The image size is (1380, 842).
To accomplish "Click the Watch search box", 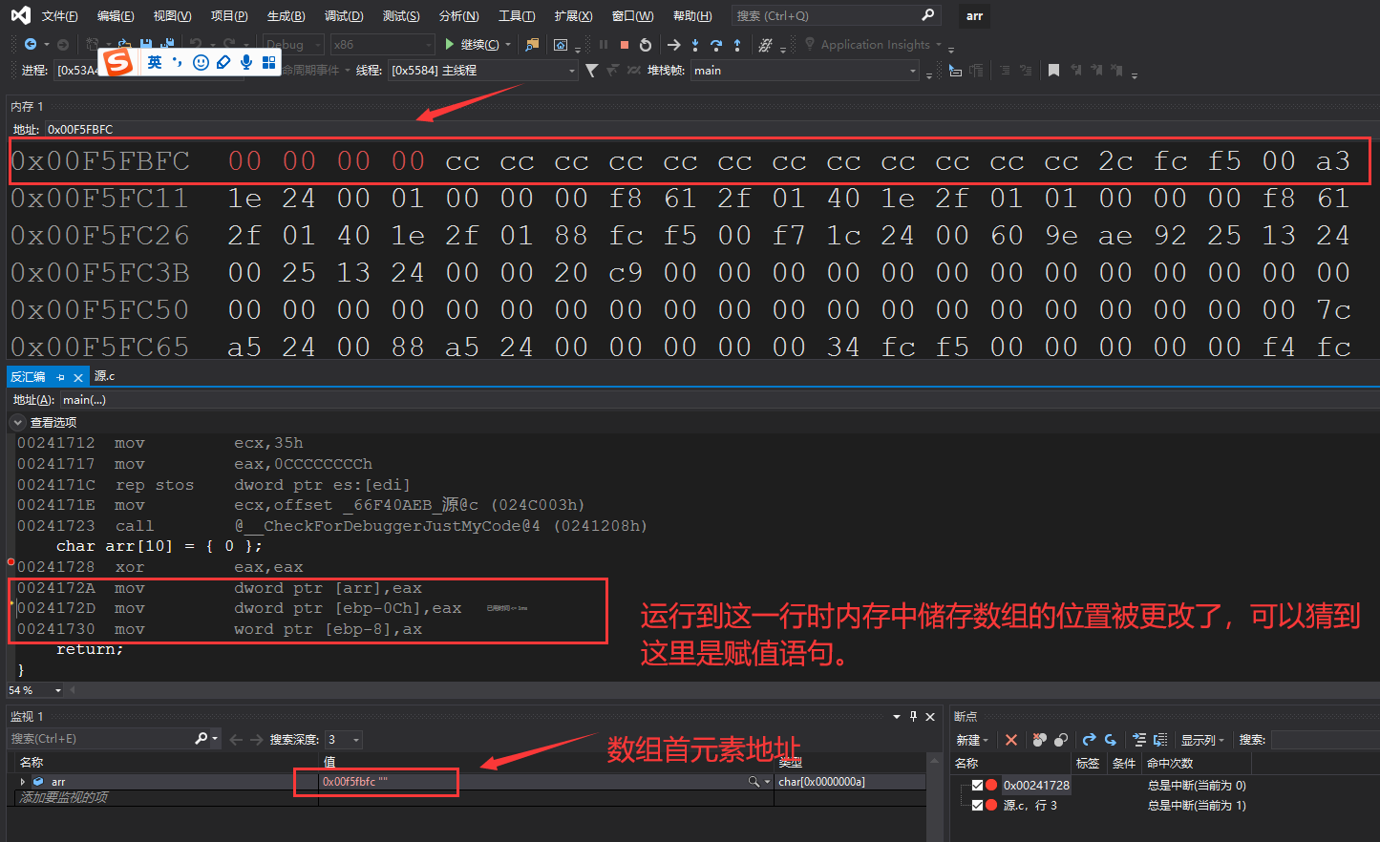I will [103, 739].
